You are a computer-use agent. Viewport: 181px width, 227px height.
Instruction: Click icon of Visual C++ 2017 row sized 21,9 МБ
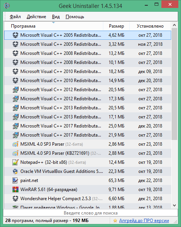pos(15,135)
